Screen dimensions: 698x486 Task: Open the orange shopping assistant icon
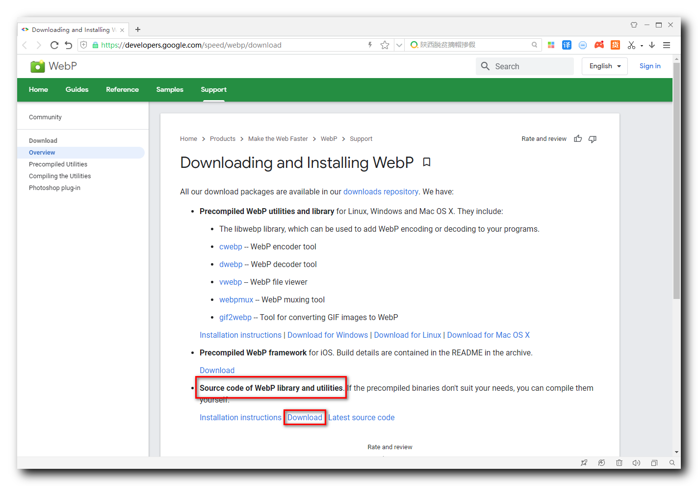(615, 45)
